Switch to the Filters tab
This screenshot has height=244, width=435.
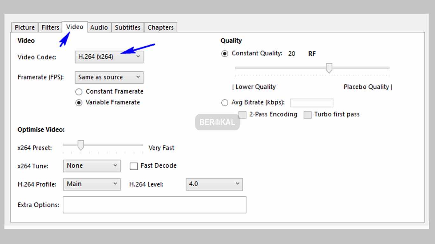(x=50, y=27)
